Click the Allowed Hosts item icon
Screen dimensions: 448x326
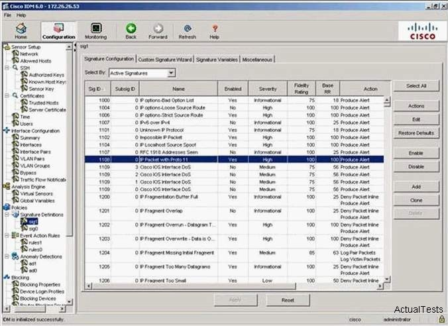click(x=15, y=60)
